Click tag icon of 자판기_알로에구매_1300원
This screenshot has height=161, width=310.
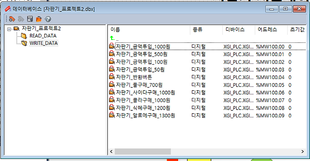112,115
